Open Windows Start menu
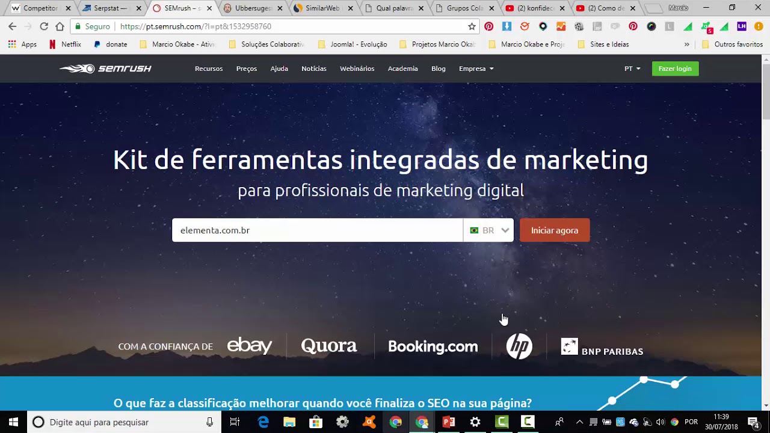770x433 pixels. [x=13, y=422]
